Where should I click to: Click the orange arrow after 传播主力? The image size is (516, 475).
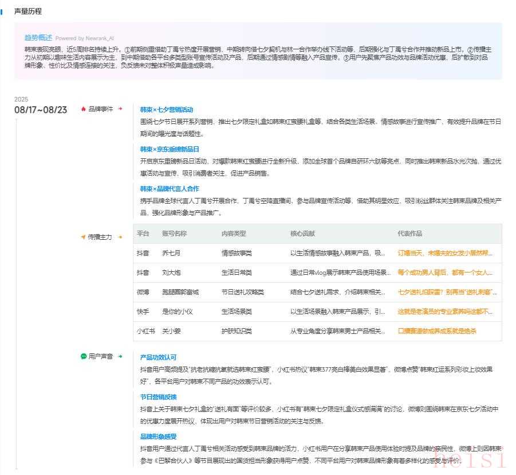(120, 236)
